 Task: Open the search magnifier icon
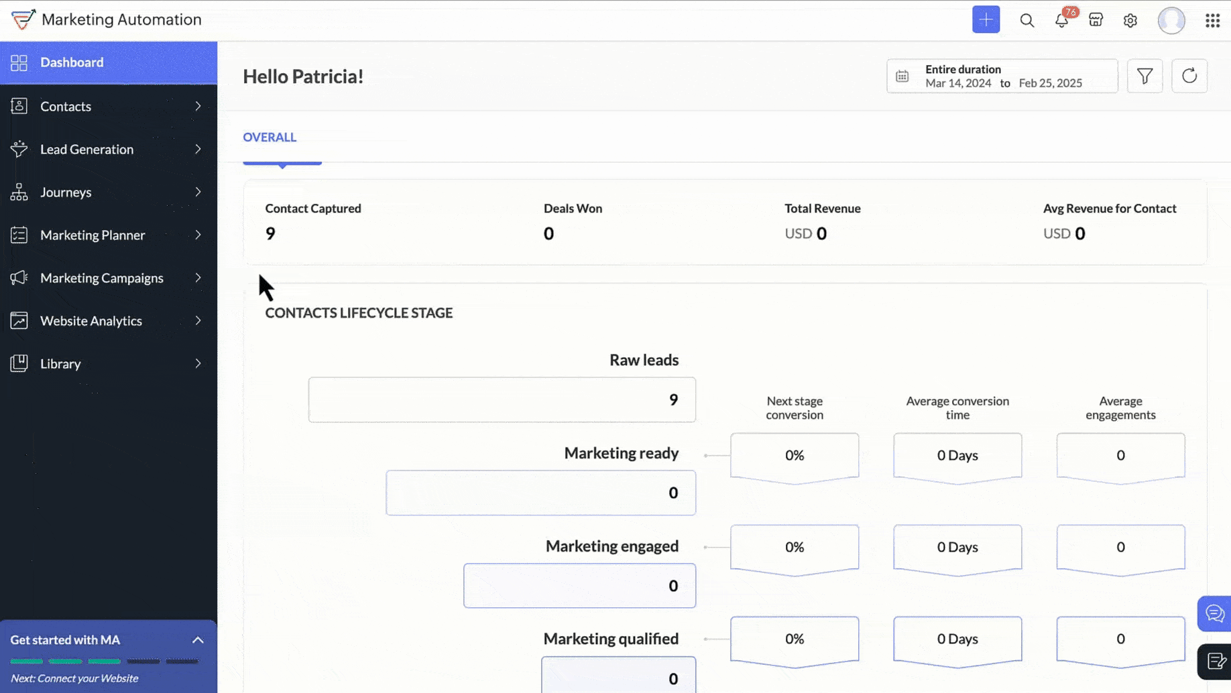pos(1027,20)
